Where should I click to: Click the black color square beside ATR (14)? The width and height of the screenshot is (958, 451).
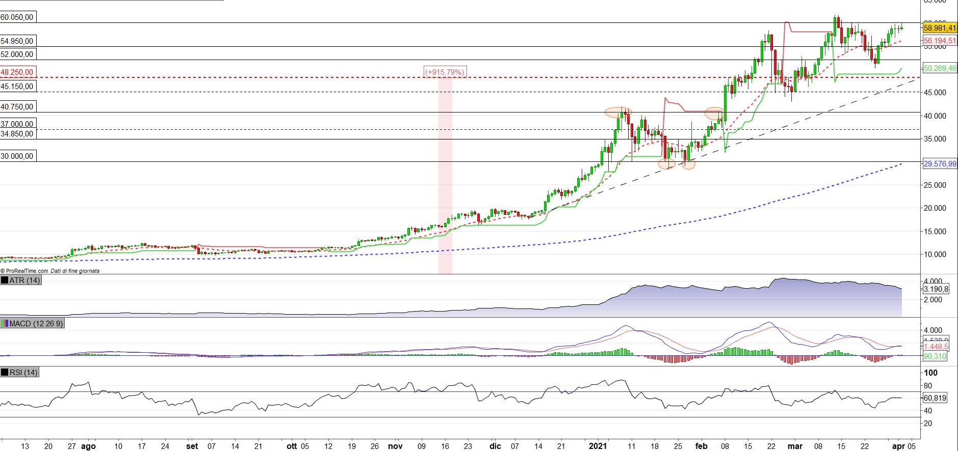[5, 280]
